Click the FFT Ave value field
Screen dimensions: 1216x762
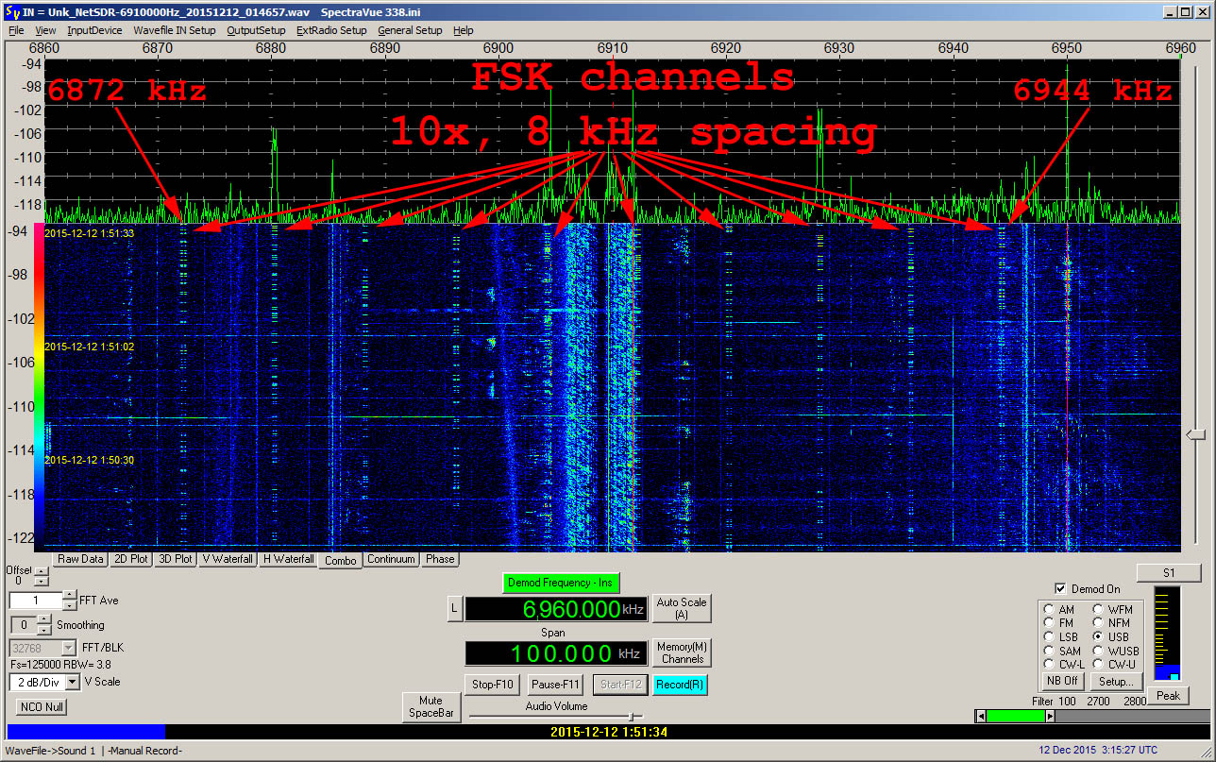[x=36, y=601]
